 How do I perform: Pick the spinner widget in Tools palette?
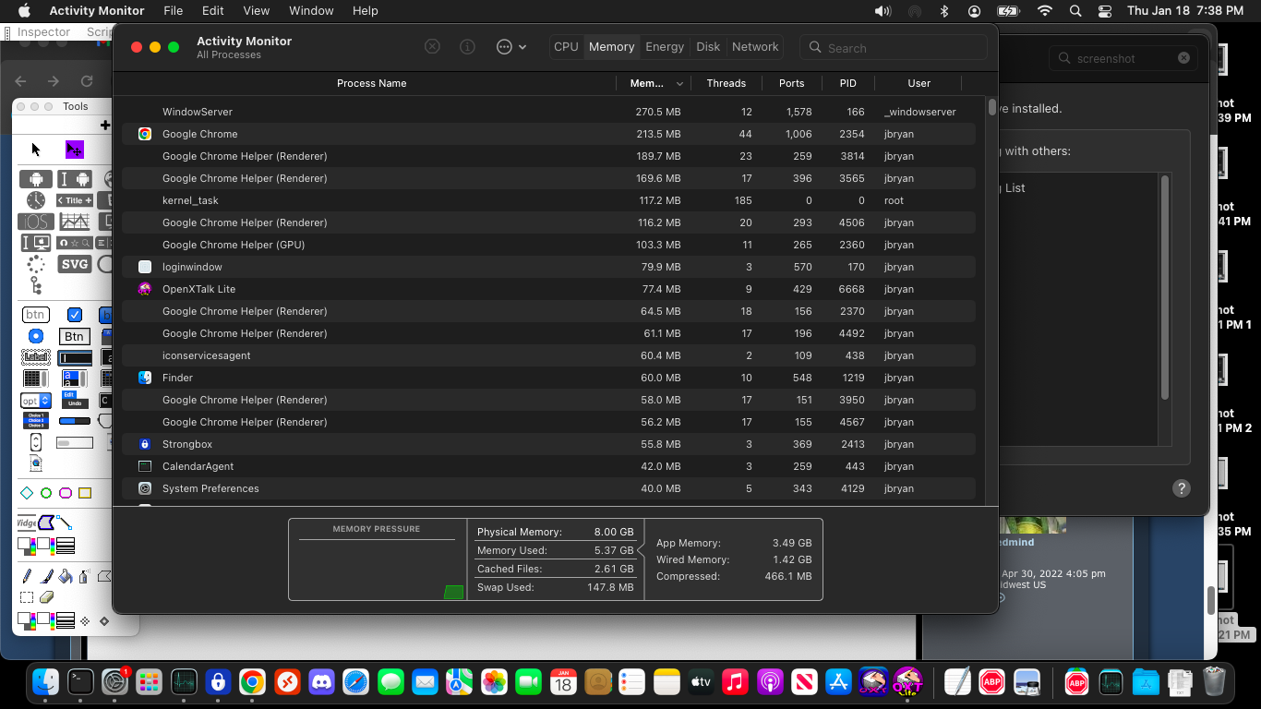tap(36, 264)
